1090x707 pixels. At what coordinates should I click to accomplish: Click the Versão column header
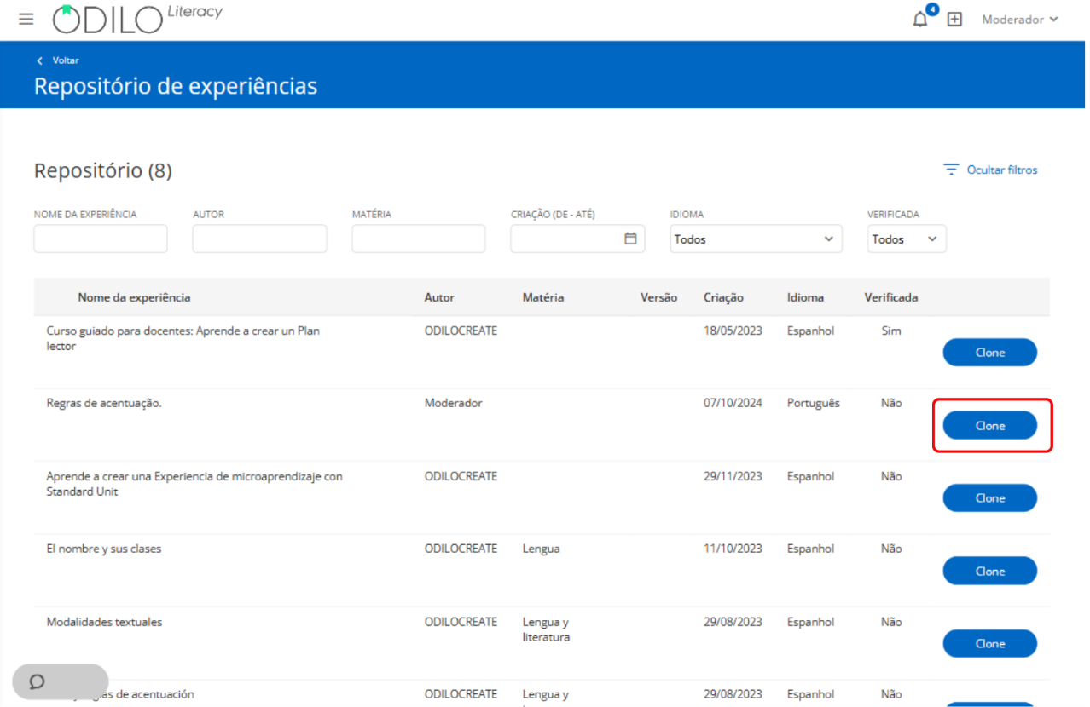coord(658,297)
